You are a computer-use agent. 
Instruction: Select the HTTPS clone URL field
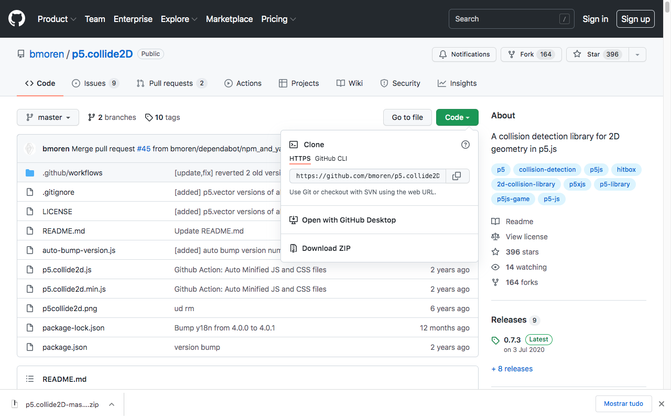pyautogui.click(x=367, y=176)
